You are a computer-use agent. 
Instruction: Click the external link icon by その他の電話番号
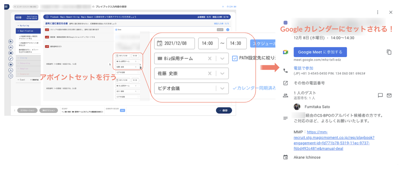pyautogui.click(x=286, y=83)
